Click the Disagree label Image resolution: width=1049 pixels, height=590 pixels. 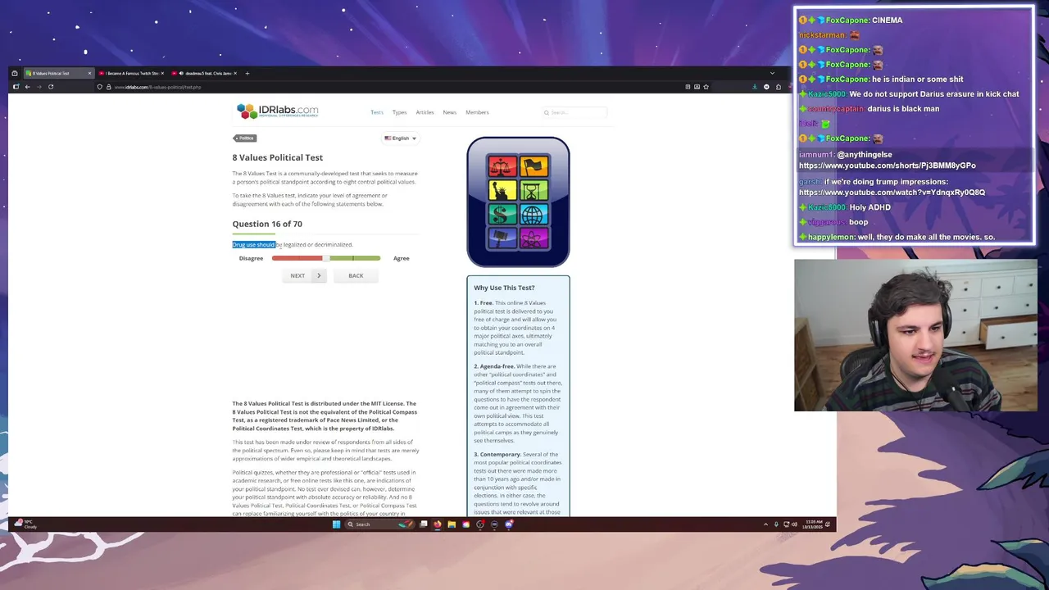click(x=251, y=258)
